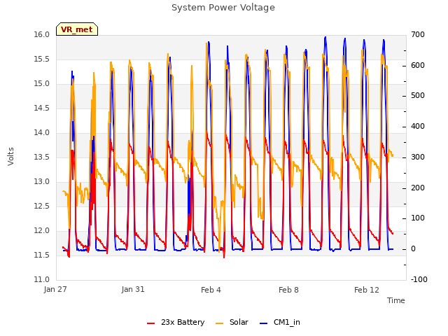This screenshot has width=448, height=336.
Task: Click the 13.5 left-axis value
Action: point(42,157)
